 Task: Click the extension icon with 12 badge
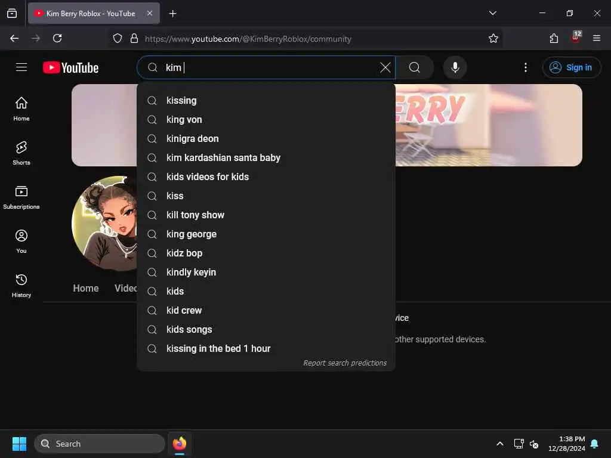(576, 38)
